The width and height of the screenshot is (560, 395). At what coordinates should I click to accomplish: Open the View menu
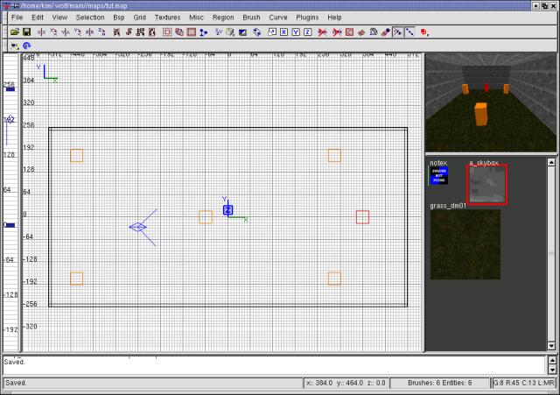click(59, 18)
